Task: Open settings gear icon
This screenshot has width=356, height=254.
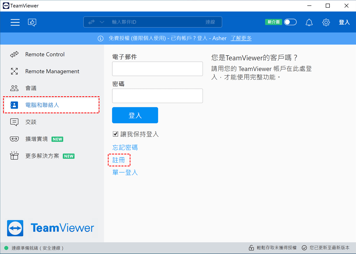Action: 326,22
